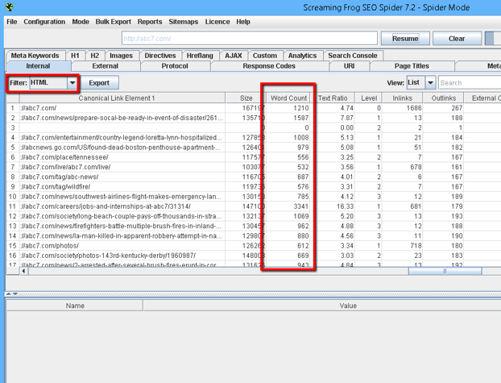501x383 pixels.
Task: Sort by the Outlinks column header
Action: (444, 98)
